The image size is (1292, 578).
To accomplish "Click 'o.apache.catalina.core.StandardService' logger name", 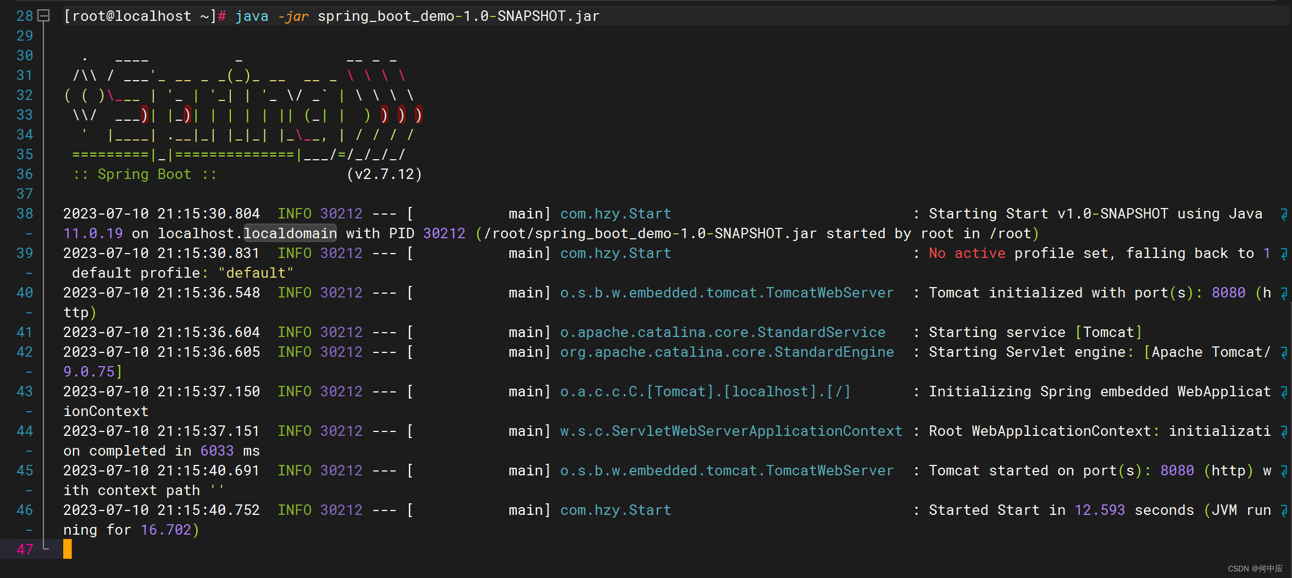I will point(723,332).
